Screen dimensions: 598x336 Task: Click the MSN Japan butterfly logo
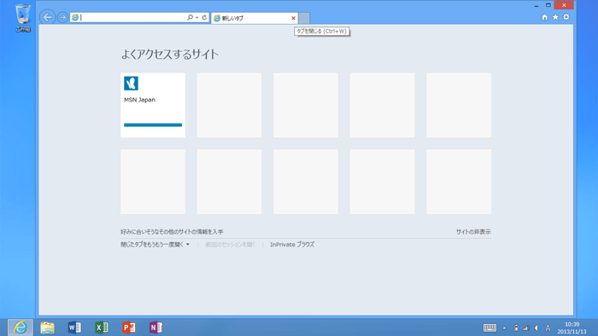click(x=131, y=84)
